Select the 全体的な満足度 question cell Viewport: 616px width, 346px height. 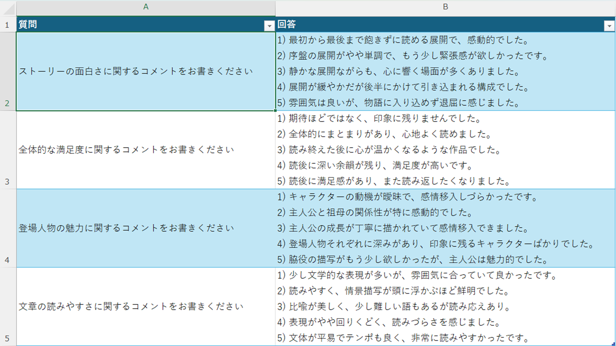click(x=146, y=150)
